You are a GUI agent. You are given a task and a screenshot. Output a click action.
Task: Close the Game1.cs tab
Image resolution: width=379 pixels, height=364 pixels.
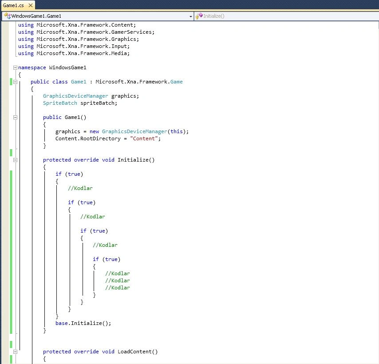(x=31, y=5)
